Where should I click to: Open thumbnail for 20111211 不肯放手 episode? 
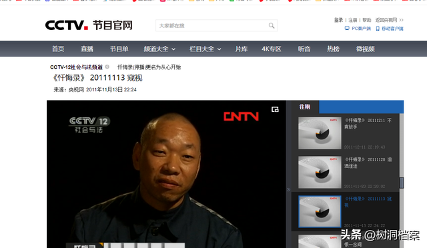point(320,133)
